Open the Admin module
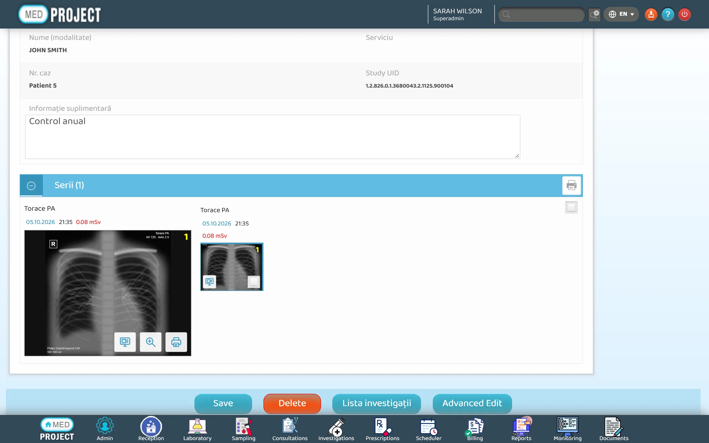 pyautogui.click(x=105, y=429)
